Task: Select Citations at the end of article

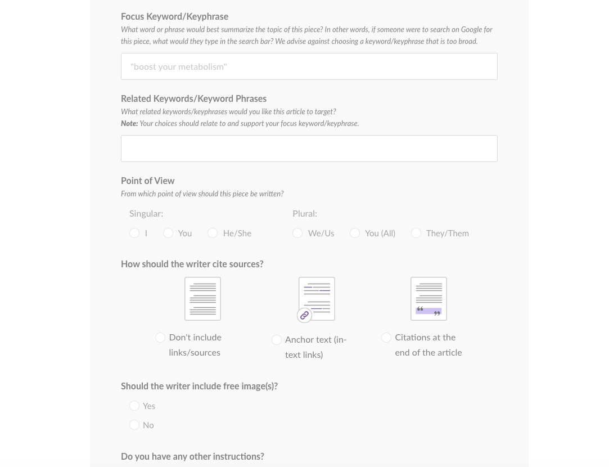Action: click(x=386, y=338)
